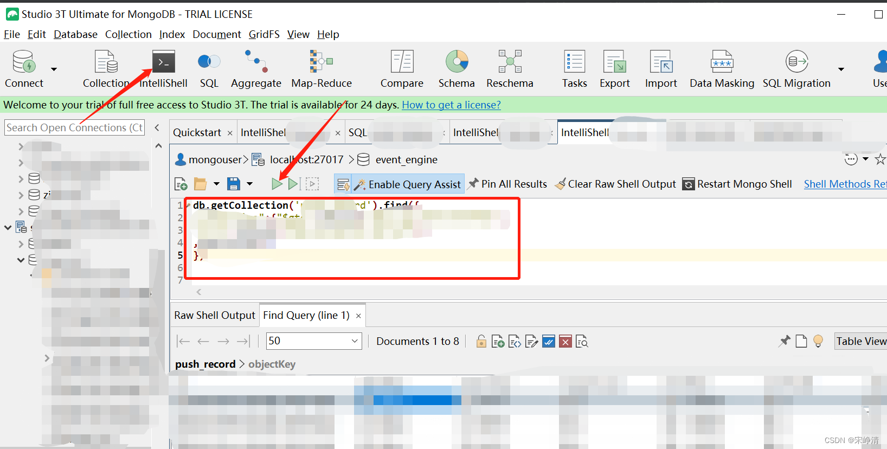
Task: Open the page size 50 combo box
Action: (x=314, y=341)
